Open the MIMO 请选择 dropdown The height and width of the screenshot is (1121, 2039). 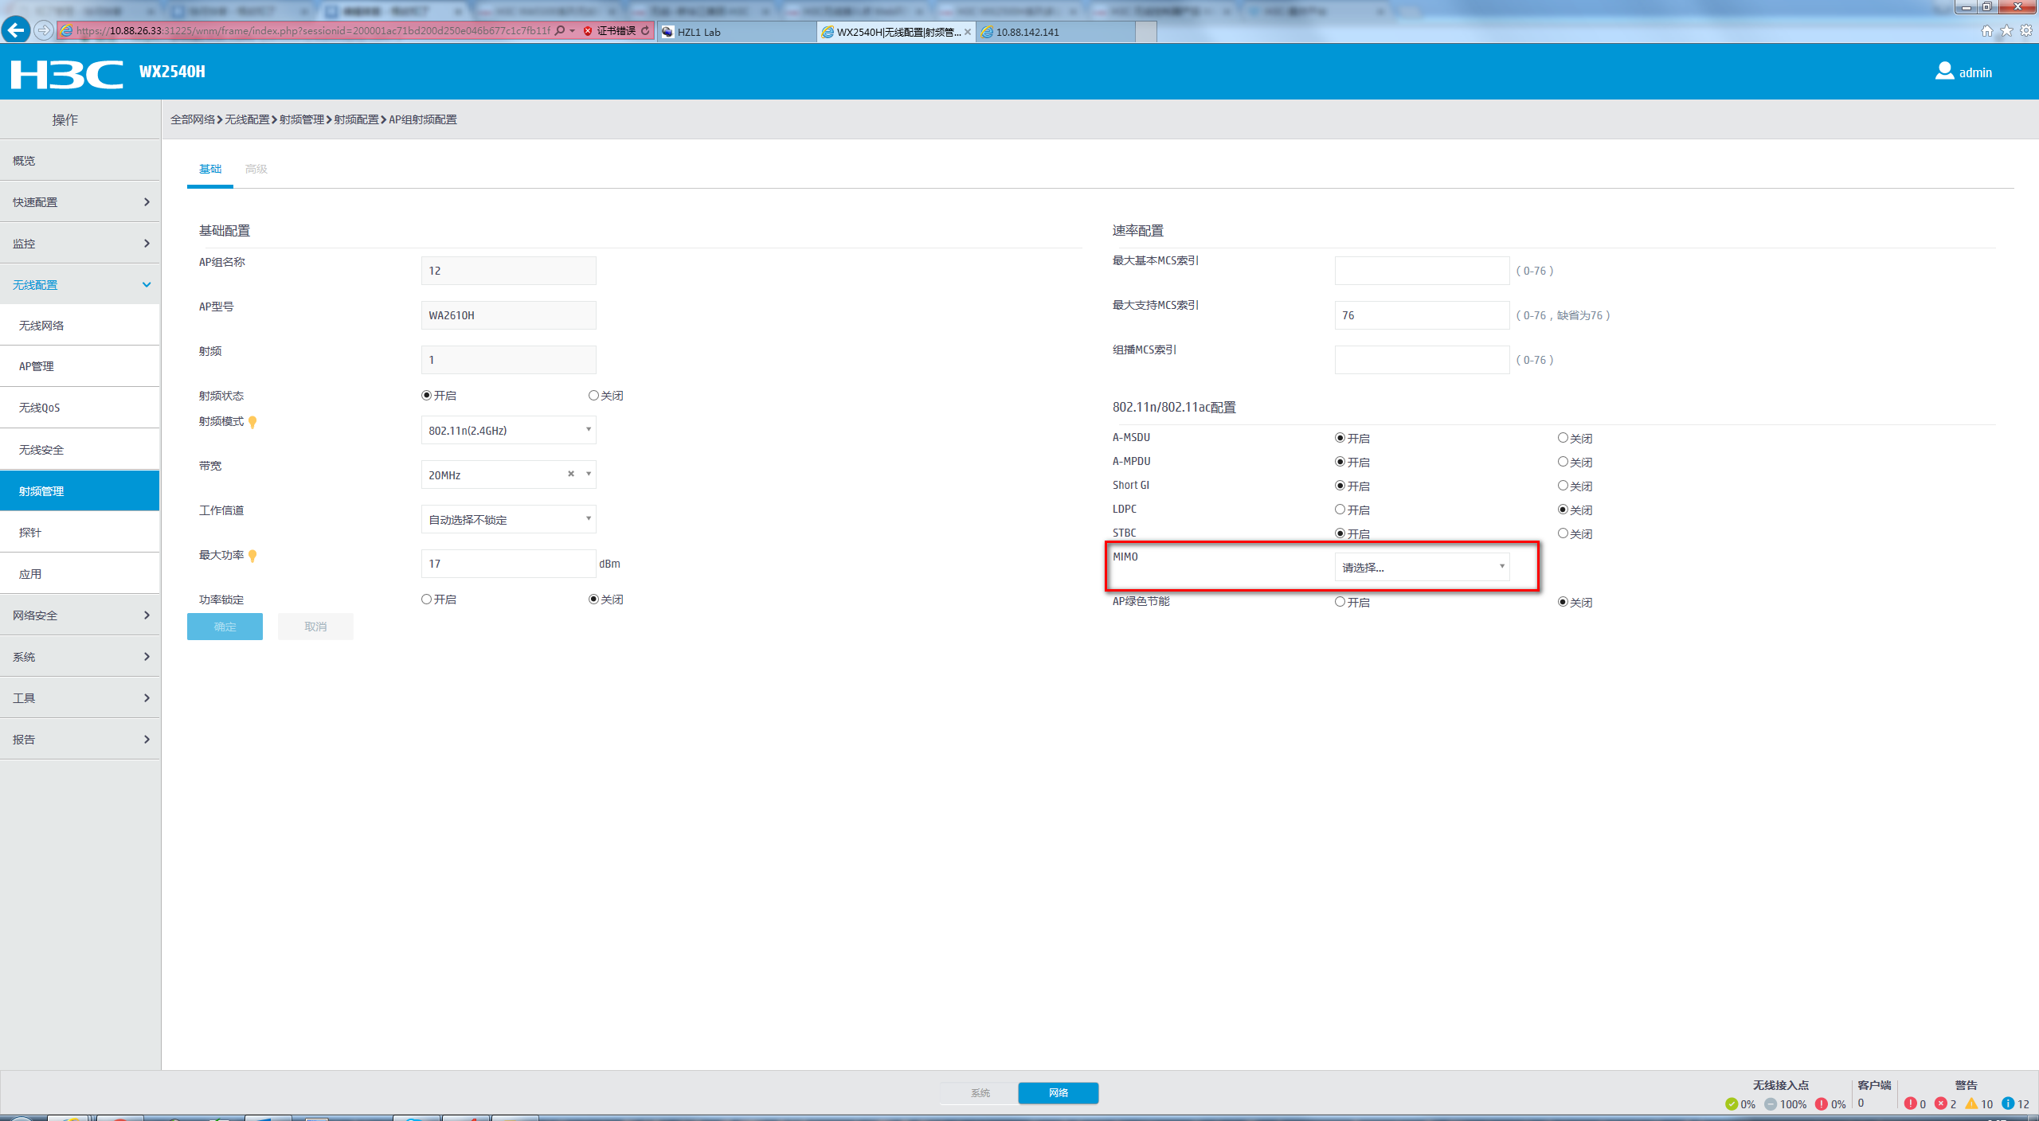1422,567
